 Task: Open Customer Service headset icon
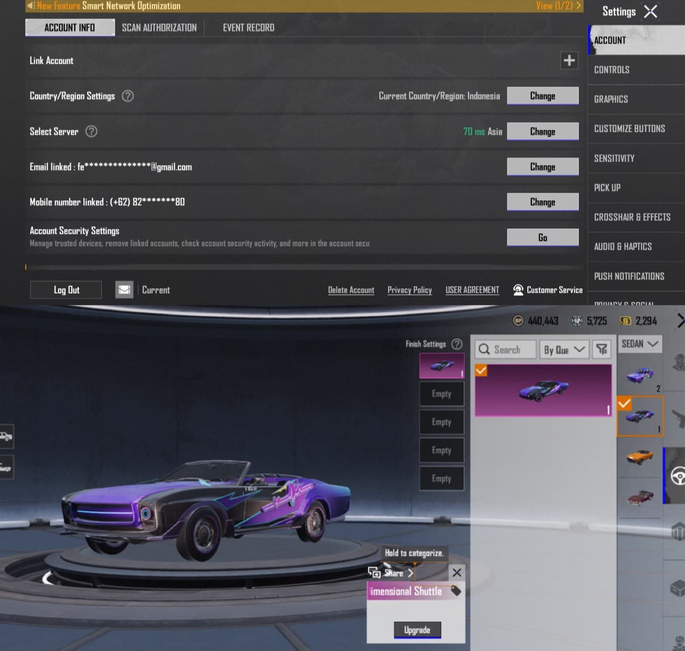coord(518,290)
